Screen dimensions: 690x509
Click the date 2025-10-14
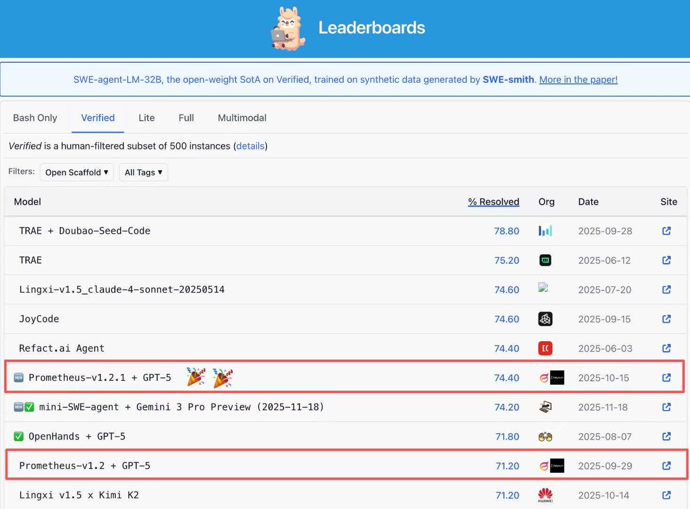tap(604, 495)
